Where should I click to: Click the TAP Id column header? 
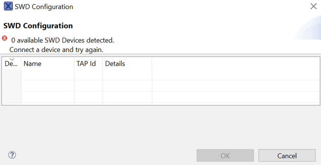tap(88, 64)
